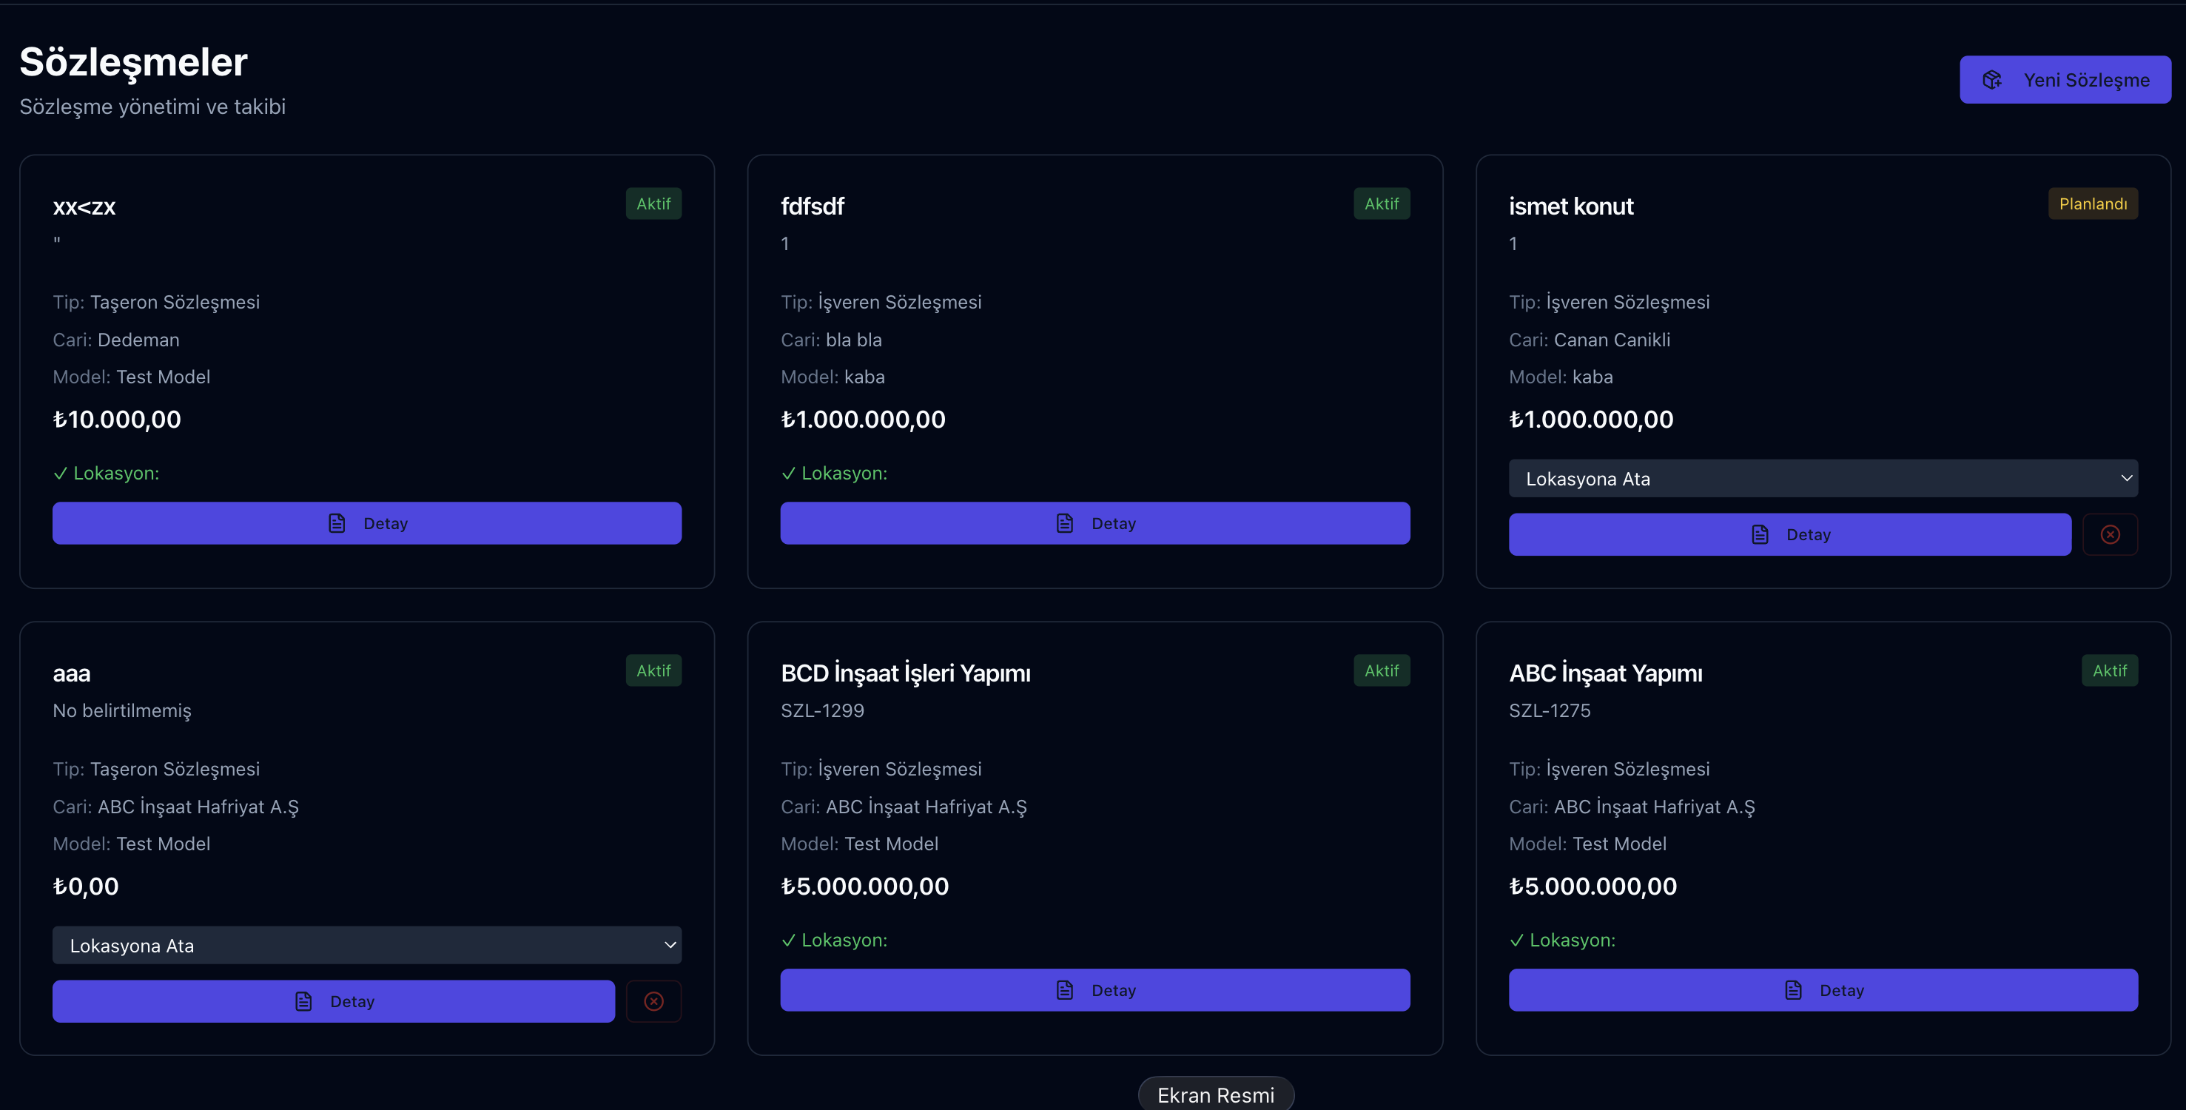Click Aktif badge on aaa card
This screenshot has width=2186, height=1110.
click(653, 670)
